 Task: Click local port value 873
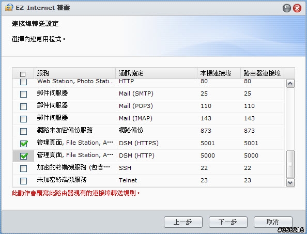click(x=206, y=131)
